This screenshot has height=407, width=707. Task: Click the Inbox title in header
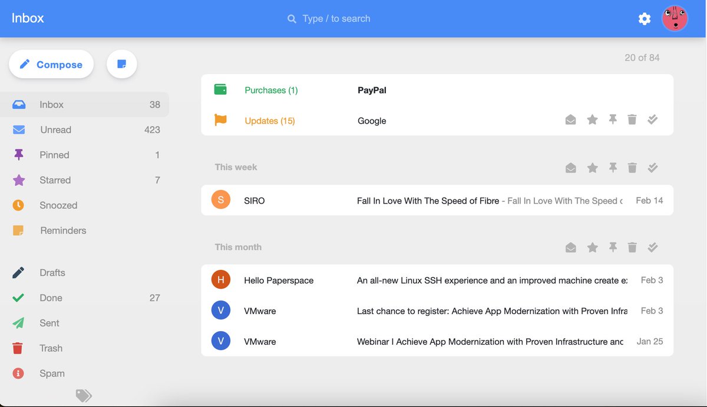[28, 18]
